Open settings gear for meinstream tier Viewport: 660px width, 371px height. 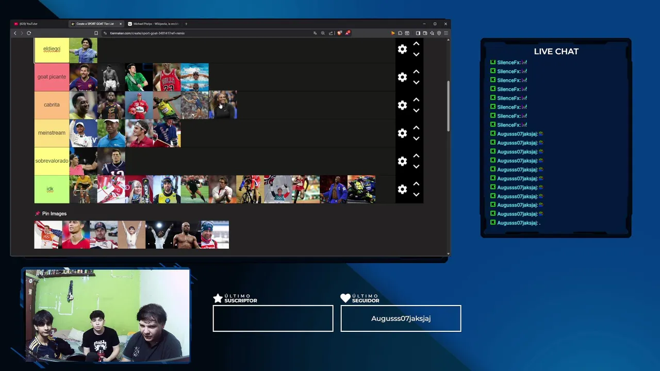point(402,133)
